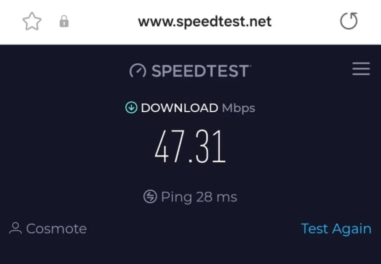Select the www.speedtest.net address field

coord(205,22)
